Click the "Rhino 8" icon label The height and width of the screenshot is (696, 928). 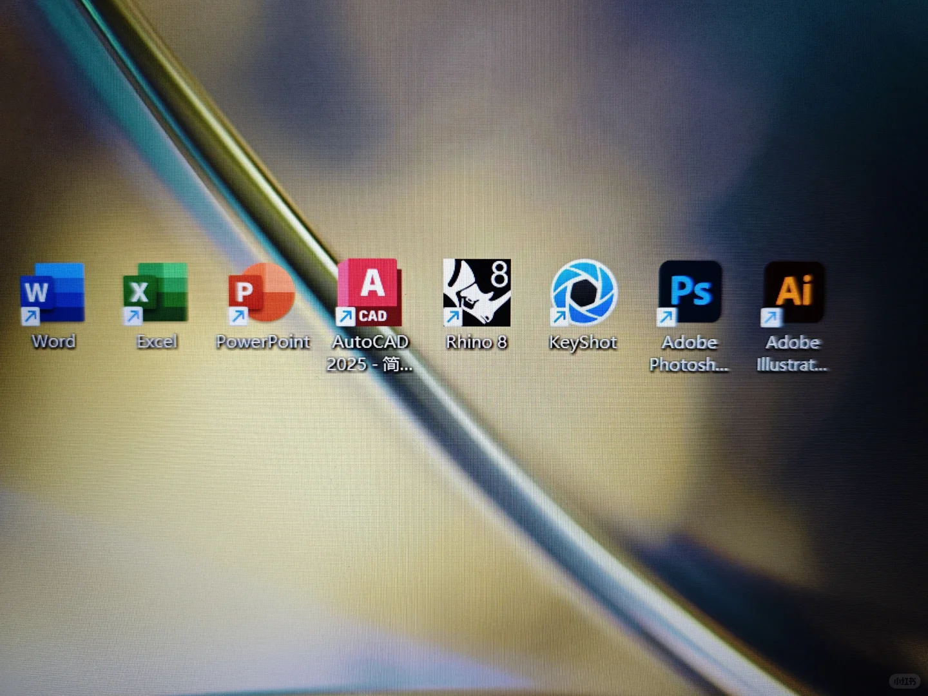(x=477, y=342)
